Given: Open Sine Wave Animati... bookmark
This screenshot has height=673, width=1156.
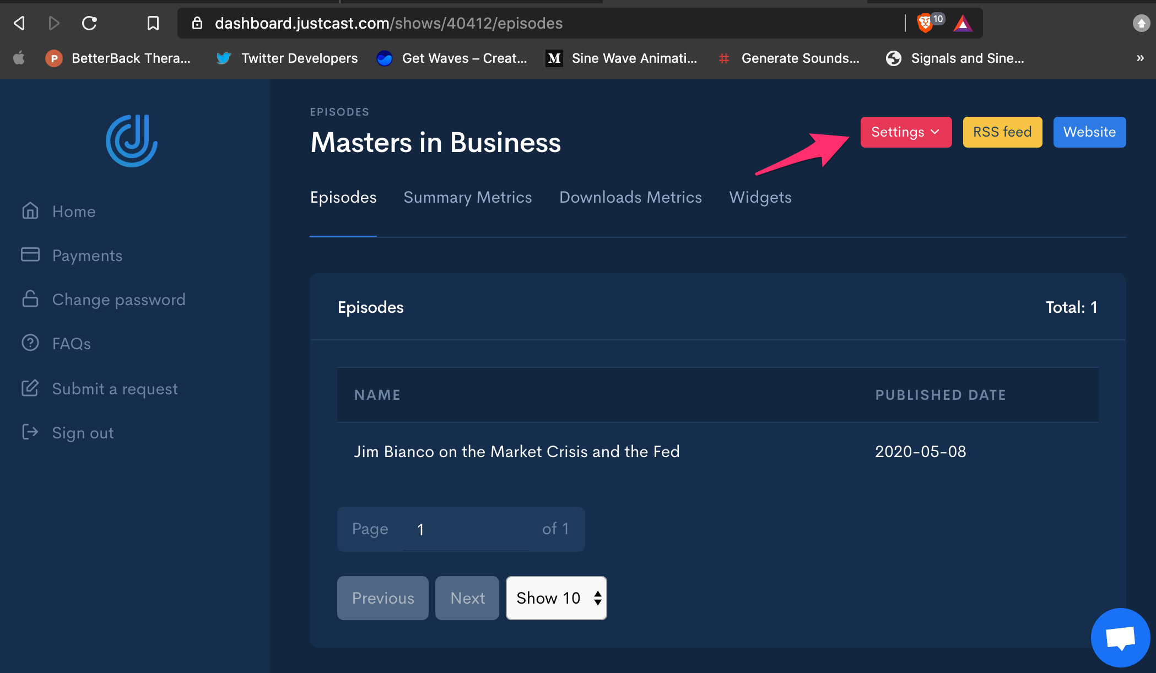Looking at the screenshot, I should click(622, 58).
